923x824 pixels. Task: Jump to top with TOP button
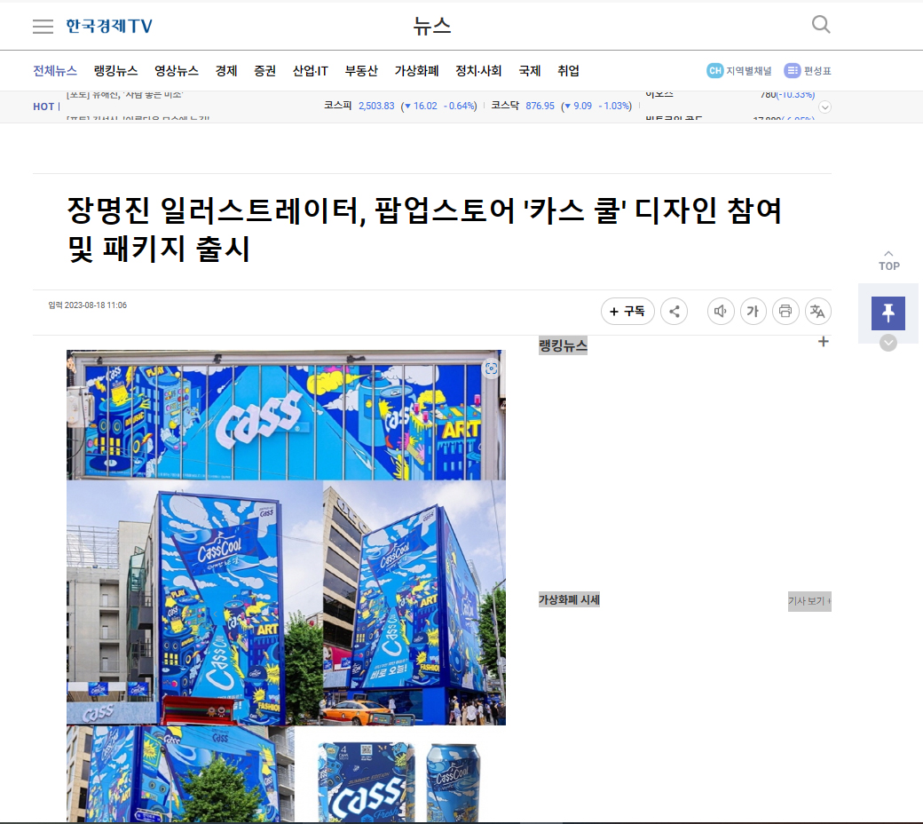pos(889,260)
